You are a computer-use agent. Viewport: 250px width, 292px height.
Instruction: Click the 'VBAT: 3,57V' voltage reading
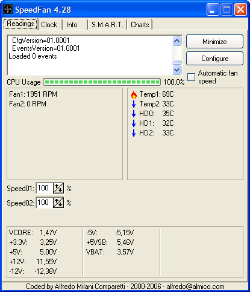[110, 252]
